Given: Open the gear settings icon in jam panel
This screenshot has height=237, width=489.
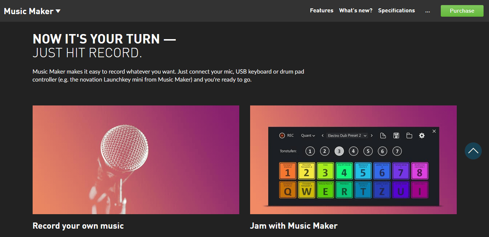Looking at the screenshot, I should 422,136.
